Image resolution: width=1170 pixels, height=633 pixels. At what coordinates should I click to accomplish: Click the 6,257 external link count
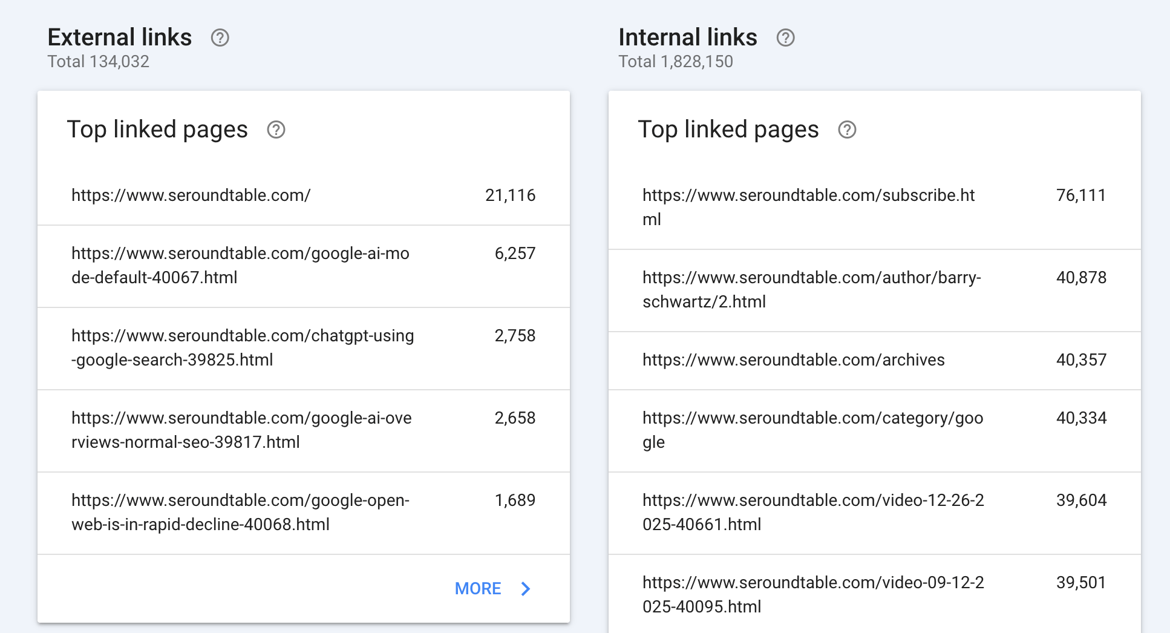point(515,254)
